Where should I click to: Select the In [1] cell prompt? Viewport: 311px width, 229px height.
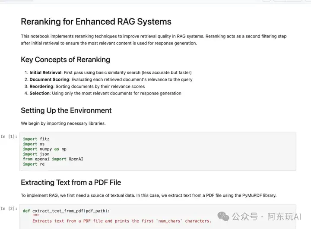click(9, 136)
